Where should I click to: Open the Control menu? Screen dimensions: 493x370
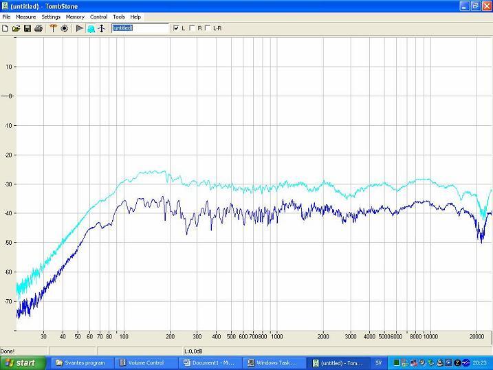click(99, 17)
